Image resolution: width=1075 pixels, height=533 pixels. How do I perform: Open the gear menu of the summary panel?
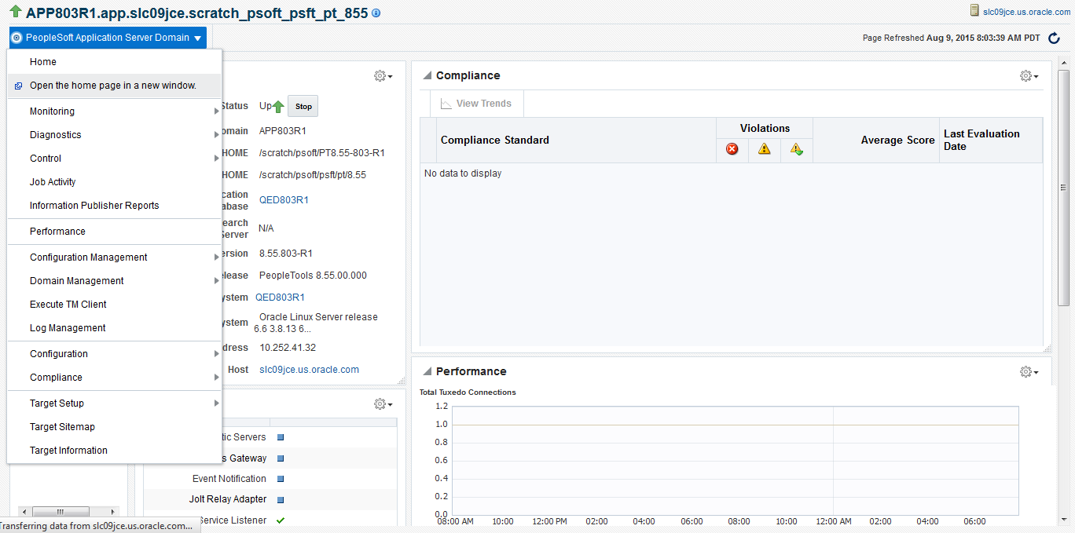(383, 76)
